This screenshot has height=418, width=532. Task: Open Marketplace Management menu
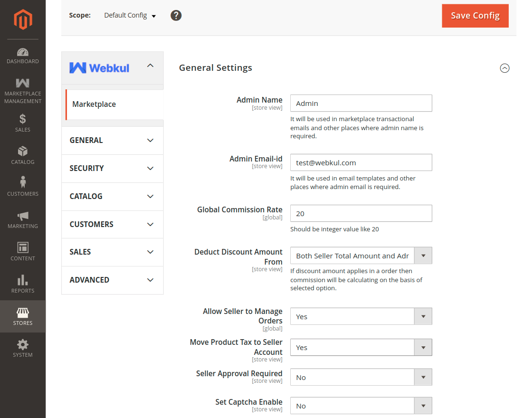[x=22, y=91]
